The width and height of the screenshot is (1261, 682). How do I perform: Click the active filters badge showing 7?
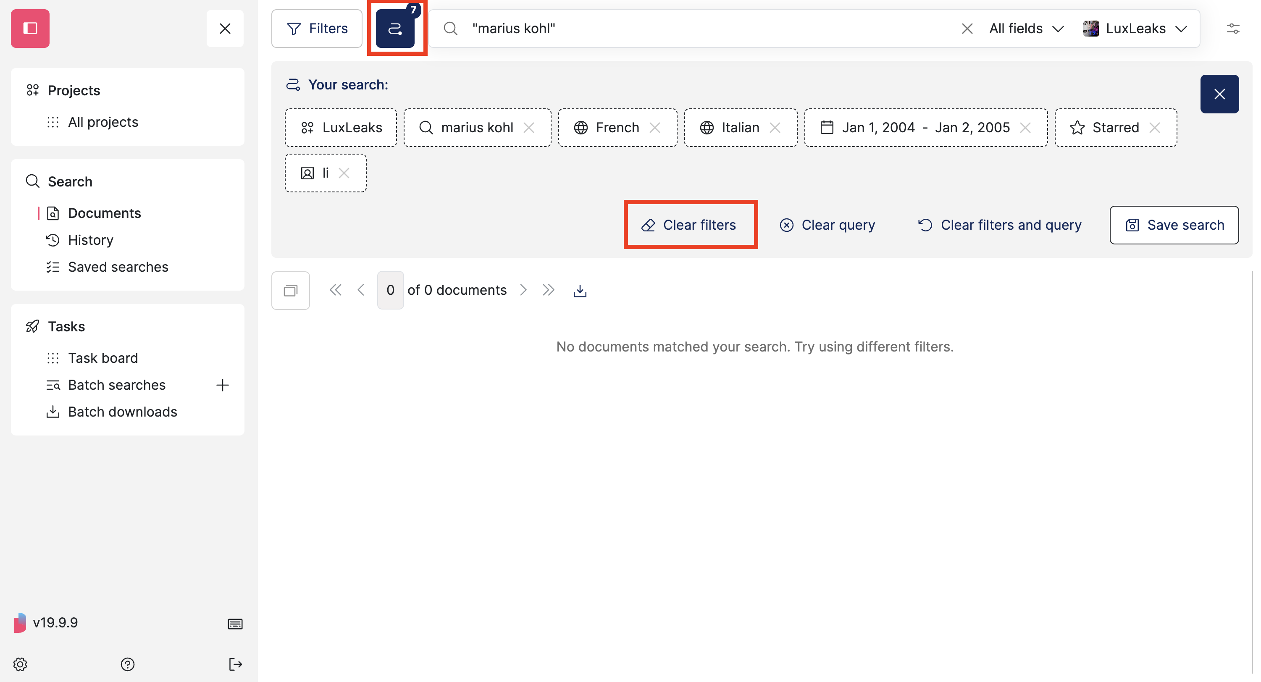pyautogui.click(x=397, y=27)
